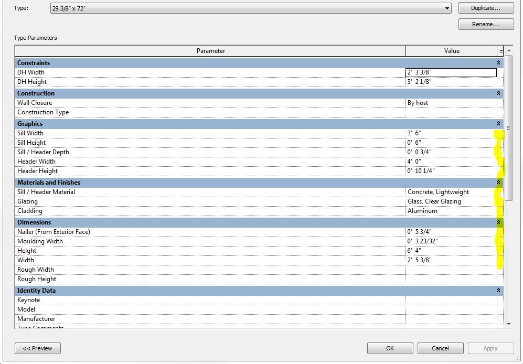Select the Glazing parameter label
This screenshot has width=523, height=364.
[x=27, y=201]
